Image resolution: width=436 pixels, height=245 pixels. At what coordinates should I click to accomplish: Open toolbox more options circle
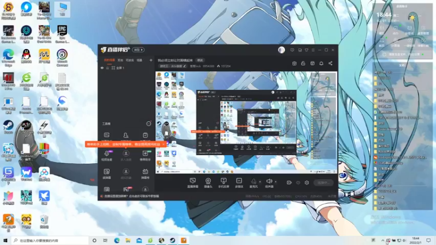pos(148,124)
